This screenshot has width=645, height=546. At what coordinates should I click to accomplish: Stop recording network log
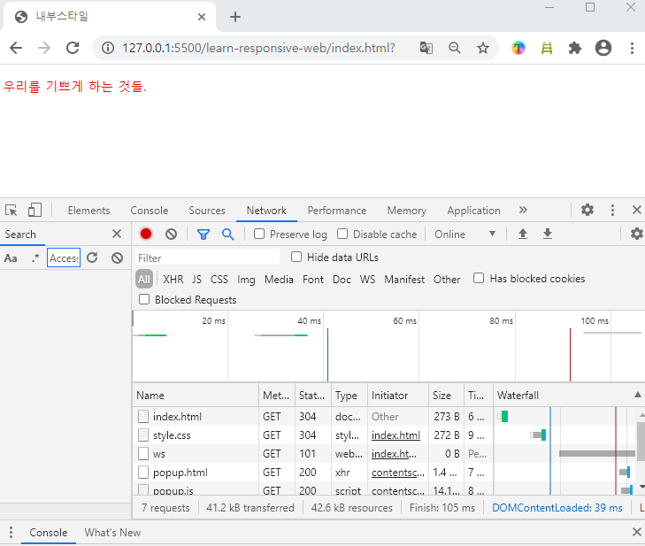pos(146,235)
